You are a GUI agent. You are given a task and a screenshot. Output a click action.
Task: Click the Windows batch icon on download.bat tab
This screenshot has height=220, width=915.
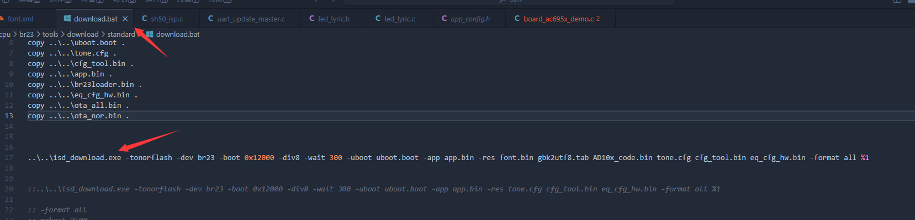pos(67,19)
